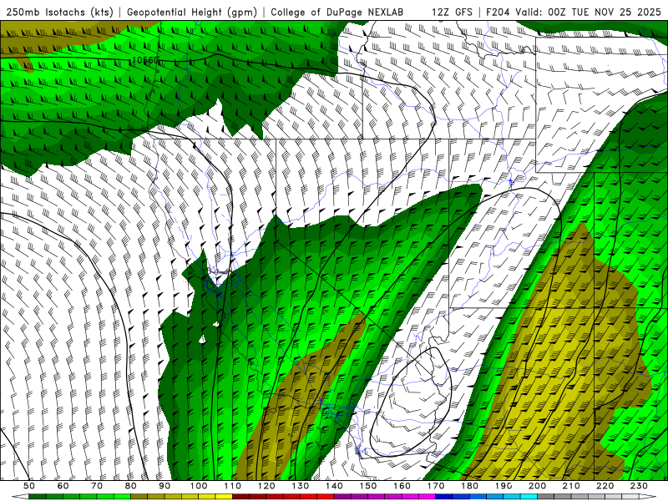Image resolution: width=668 pixels, height=501 pixels.
Task: Click the "140" value on the color scale
Action: tap(334, 486)
